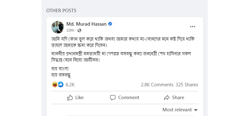
Task: Click the curved arrow Share icon
Action: pos(167,98)
